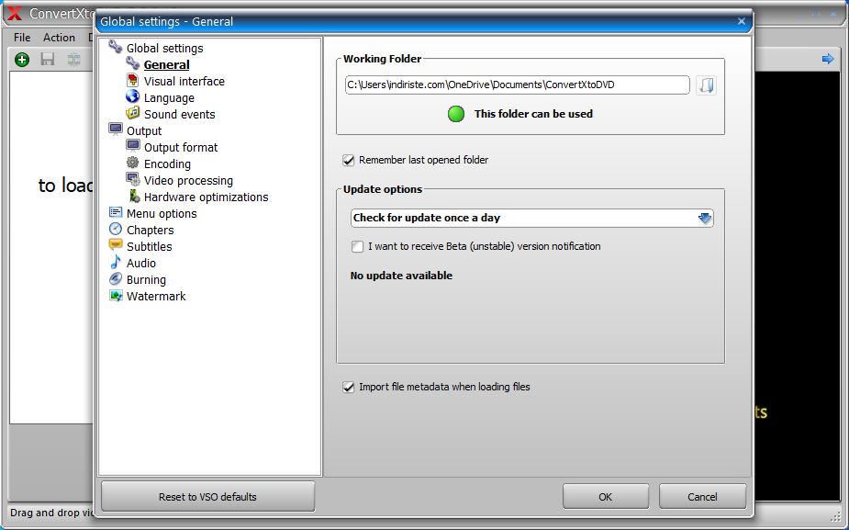Screen dimensions: 849x530
Task: Click blue arrow icon in main window
Action: 828,59
